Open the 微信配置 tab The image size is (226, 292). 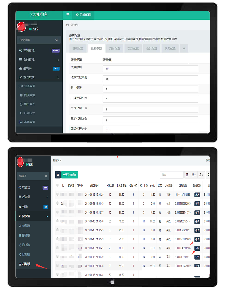[x=133, y=48]
